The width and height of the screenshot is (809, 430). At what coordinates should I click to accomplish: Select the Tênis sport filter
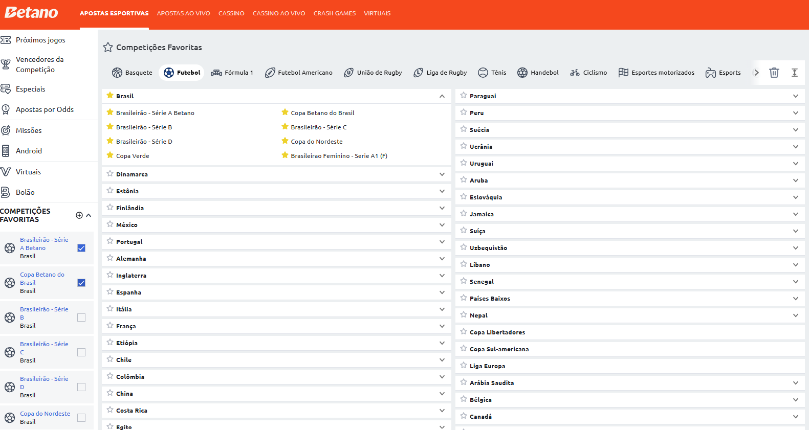[492, 73]
